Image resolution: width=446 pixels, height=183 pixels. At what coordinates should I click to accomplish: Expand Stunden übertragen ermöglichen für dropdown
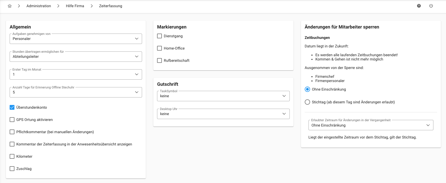point(76,57)
